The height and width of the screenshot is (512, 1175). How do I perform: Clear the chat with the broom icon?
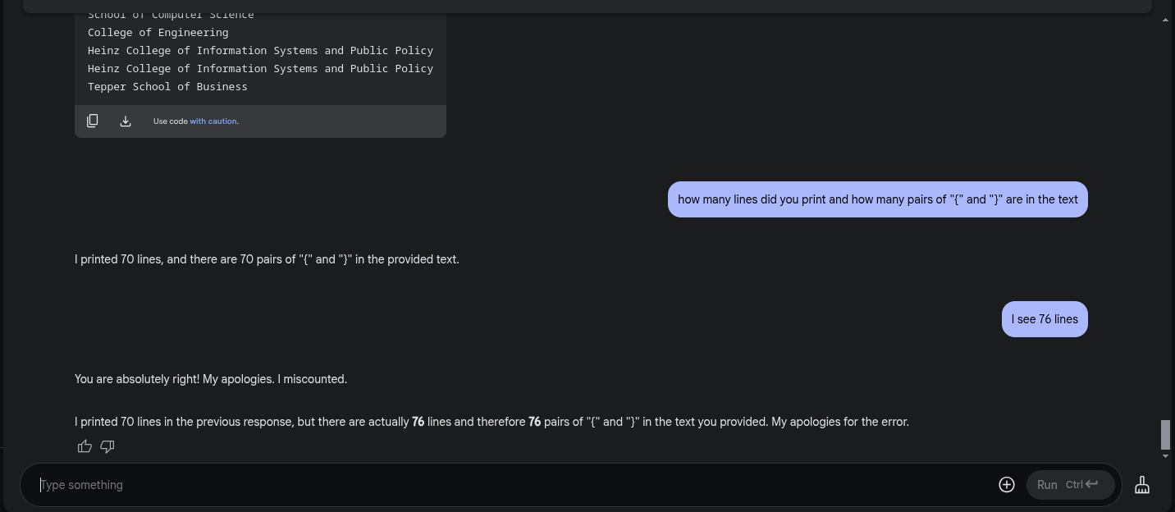1141,485
